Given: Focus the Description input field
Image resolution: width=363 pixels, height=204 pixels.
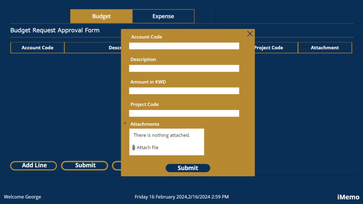Looking at the screenshot, I should [184, 68].
